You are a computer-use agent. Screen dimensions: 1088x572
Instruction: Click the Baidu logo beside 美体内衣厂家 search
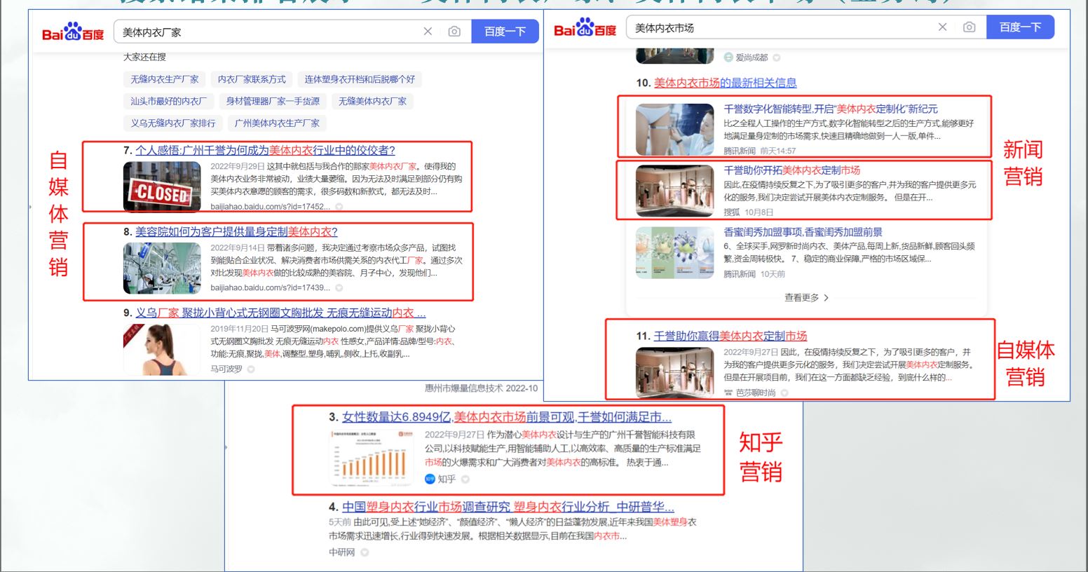73,32
